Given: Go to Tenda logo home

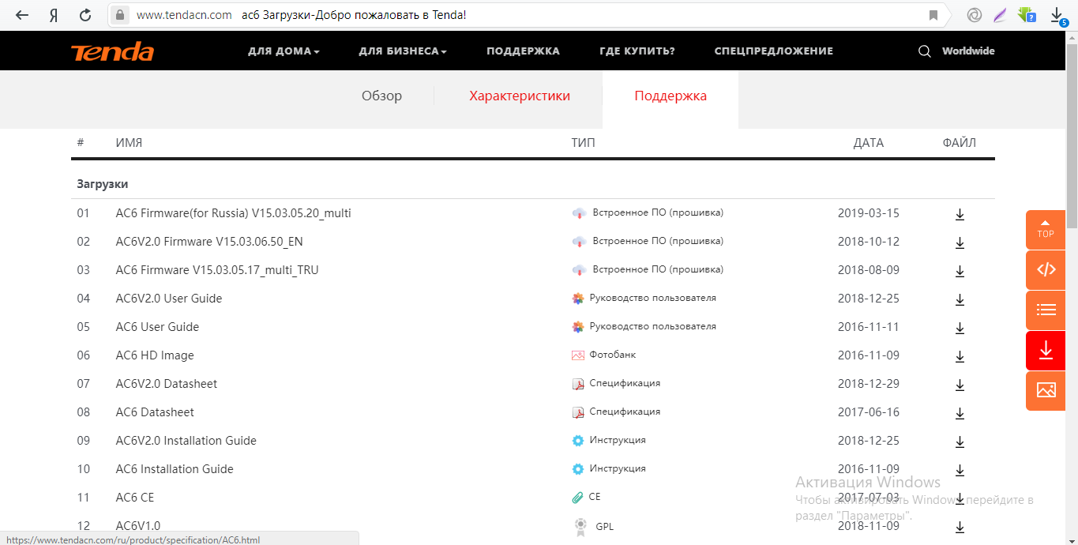Looking at the screenshot, I should point(112,51).
